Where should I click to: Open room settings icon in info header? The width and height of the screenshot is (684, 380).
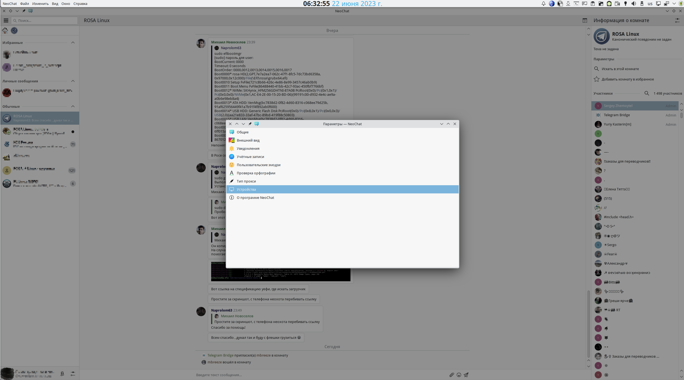tap(677, 20)
